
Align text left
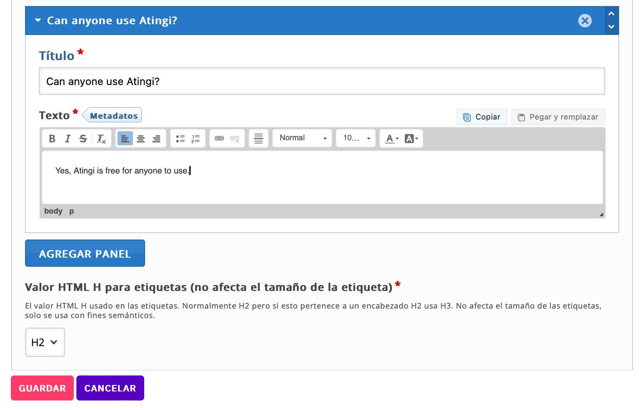125,139
